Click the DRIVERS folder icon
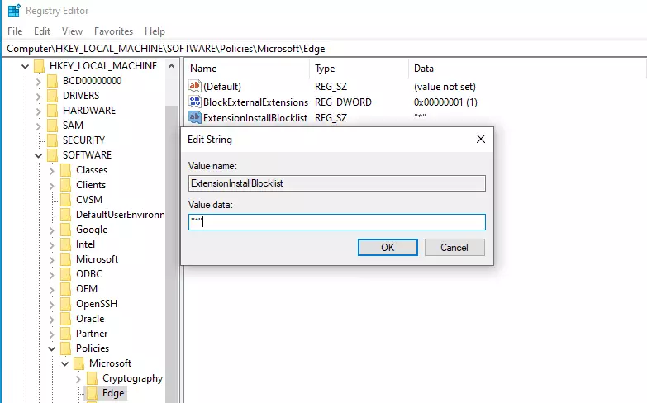This screenshot has height=403, width=647. pos(52,96)
